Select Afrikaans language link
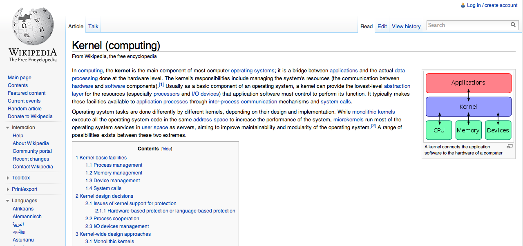The image size is (523, 246). pyautogui.click(x=23, y=209)
